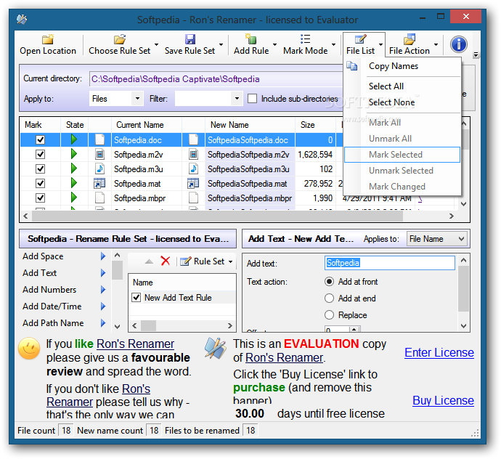Click the Add Space arrow icon

tap(103, 256)
